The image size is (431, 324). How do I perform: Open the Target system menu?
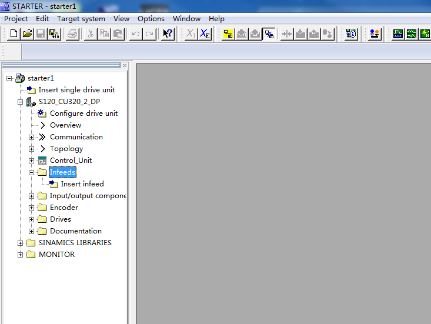point(81,19)
